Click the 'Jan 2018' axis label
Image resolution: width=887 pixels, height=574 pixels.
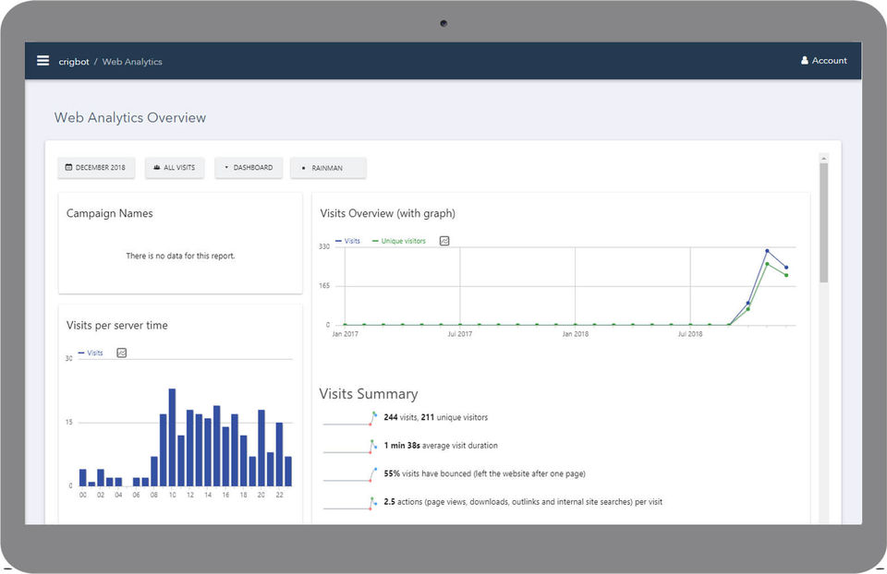(576, 334)
